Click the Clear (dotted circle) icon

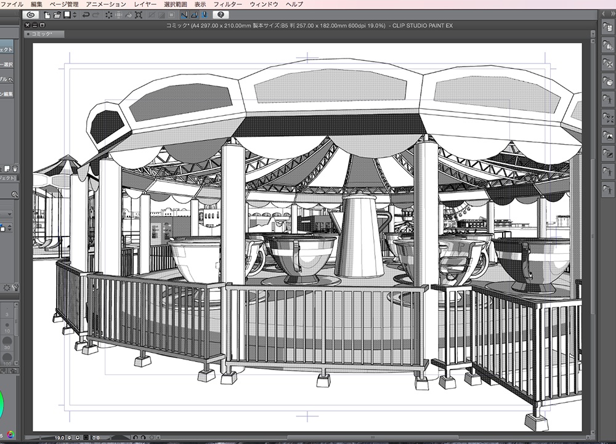(x=109, y=15)
